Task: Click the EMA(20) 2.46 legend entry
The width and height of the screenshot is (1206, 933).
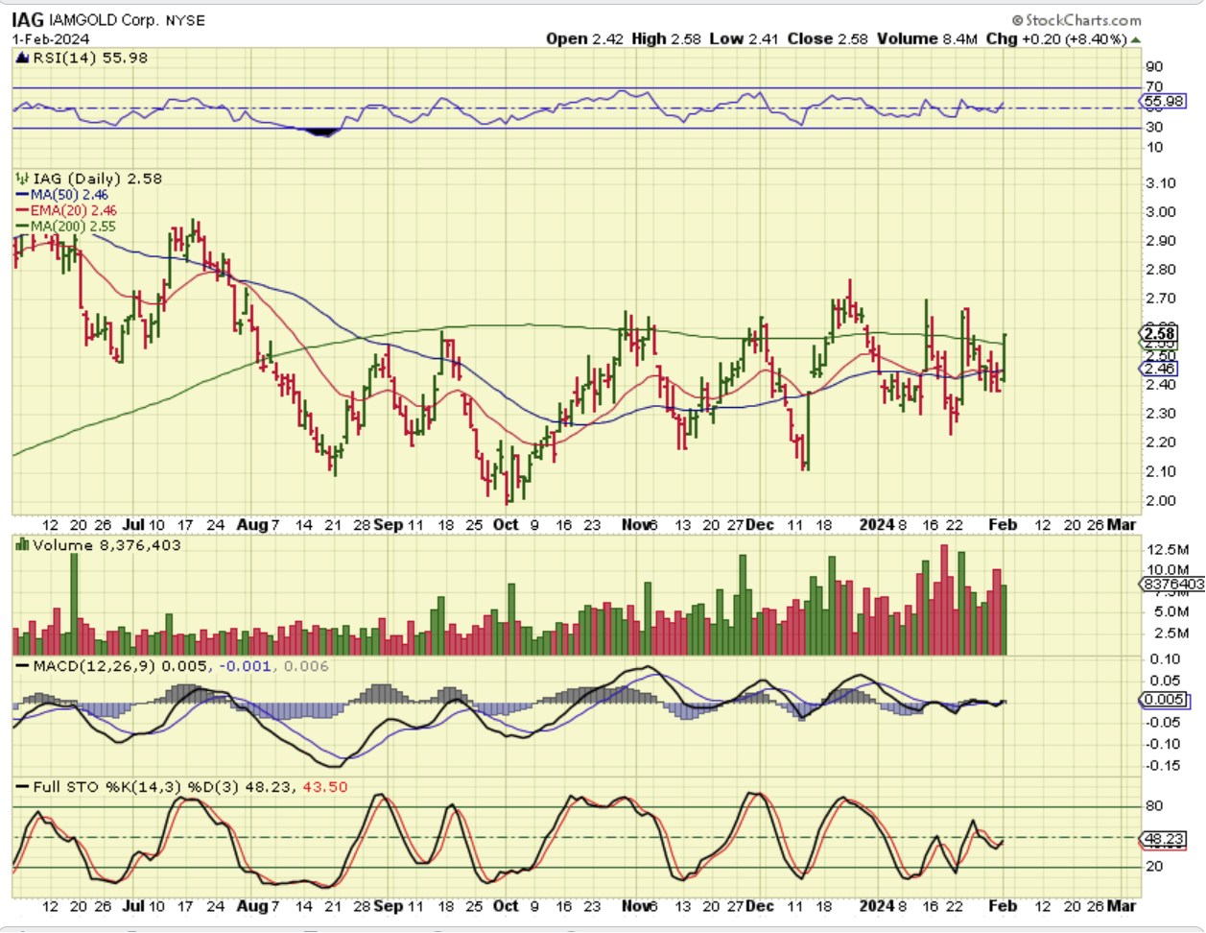Action: [x=66, y=210]
